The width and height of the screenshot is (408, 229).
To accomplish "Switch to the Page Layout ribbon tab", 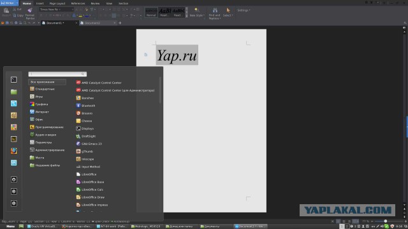I will tap(57, 3).
